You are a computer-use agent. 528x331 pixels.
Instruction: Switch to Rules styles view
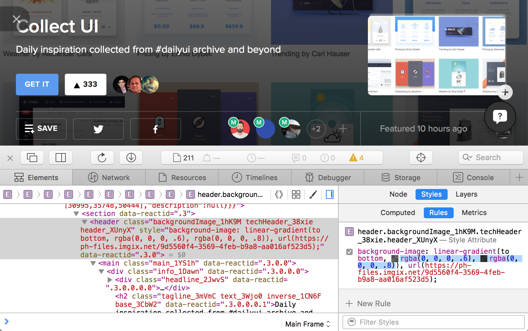[438, 213]
